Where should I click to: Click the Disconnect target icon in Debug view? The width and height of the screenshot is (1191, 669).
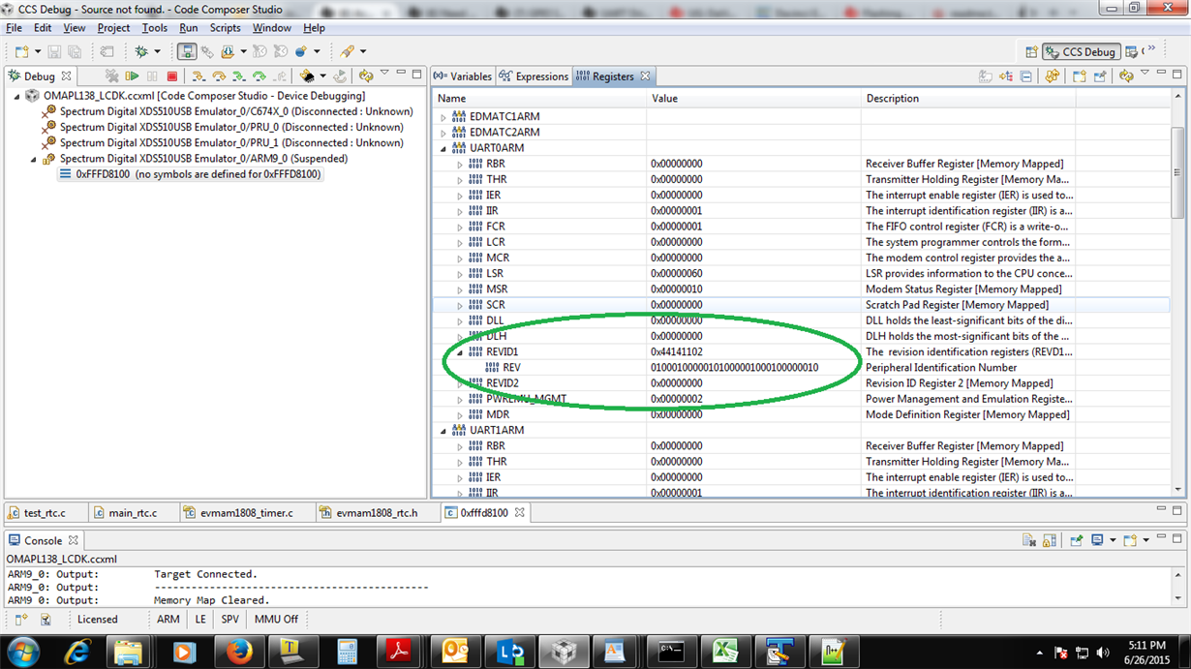(x=112, y=76)
